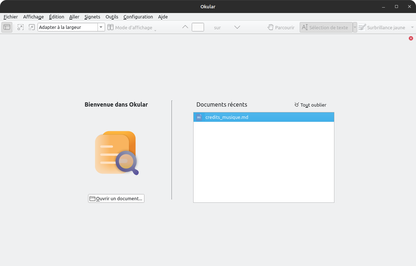Click the fit page zoom icon
The height and width of the screenshot is (266, 416).
pyautogui.click(x=31, y=27)
